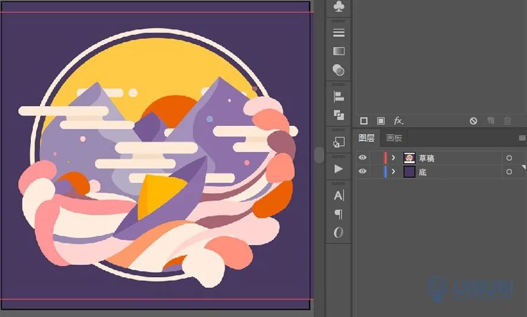Viewport: 527px width, 317px height.
Task: Open the Character panel icon
Action: click(339, 195)
